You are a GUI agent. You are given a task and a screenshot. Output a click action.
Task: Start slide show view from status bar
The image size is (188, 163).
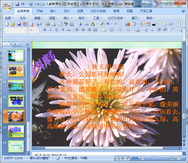(x=127, y=158)
